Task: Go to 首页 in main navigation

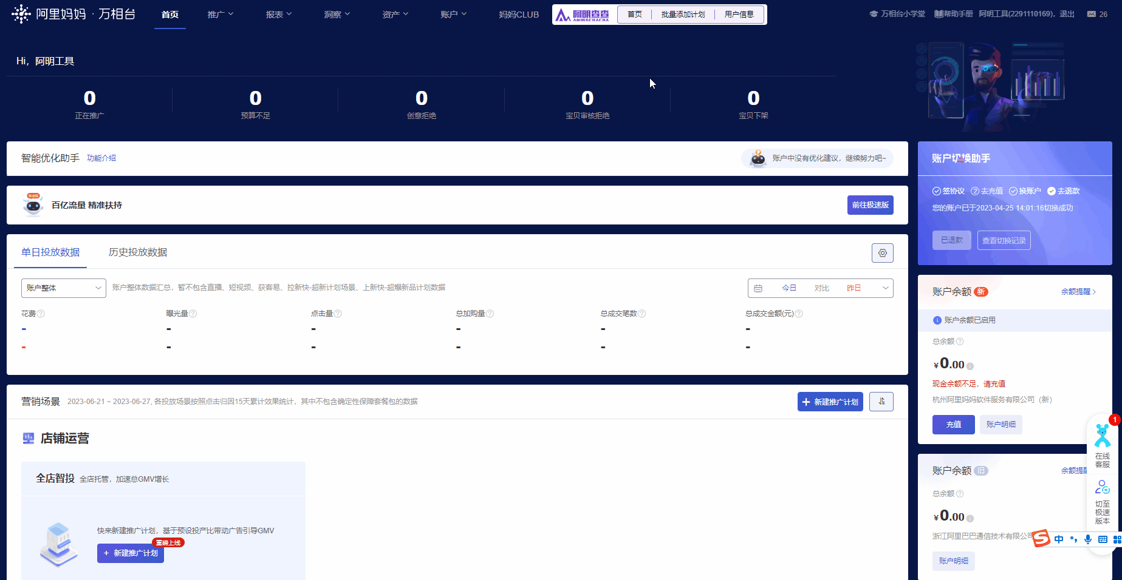Action: [170, 15]
